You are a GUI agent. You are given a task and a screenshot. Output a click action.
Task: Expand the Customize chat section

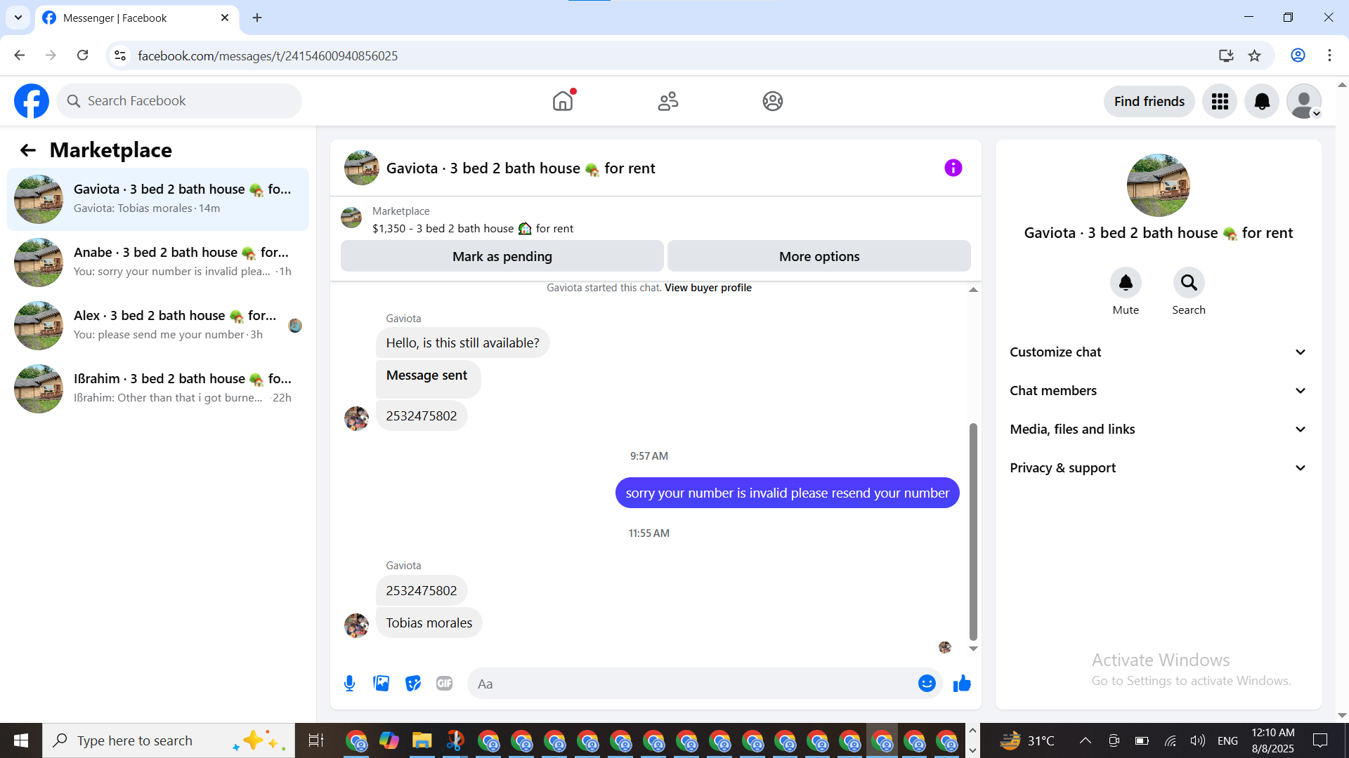[1158, 352]
